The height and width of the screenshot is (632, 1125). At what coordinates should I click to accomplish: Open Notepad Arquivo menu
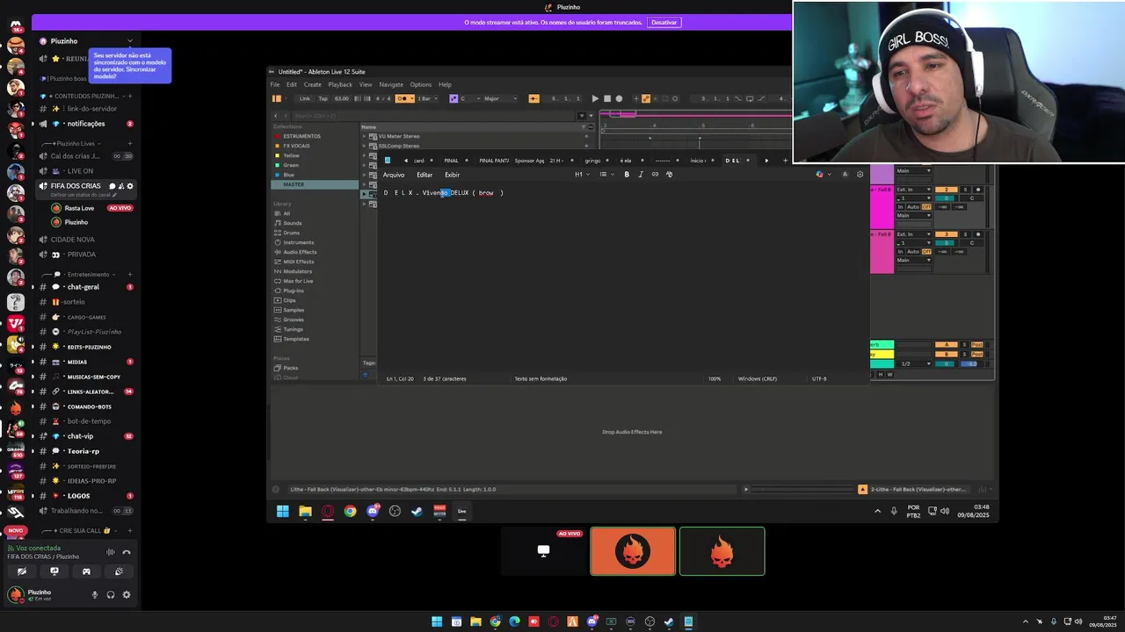point(394,175)
